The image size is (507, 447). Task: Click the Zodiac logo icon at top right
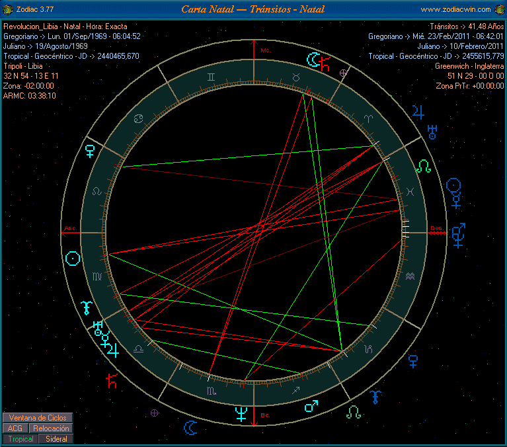(500, 9)
